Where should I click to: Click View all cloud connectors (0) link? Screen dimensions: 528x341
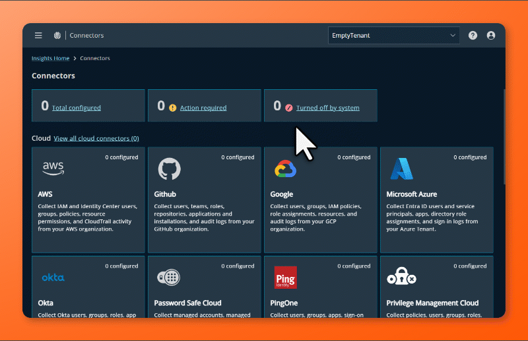96,139
